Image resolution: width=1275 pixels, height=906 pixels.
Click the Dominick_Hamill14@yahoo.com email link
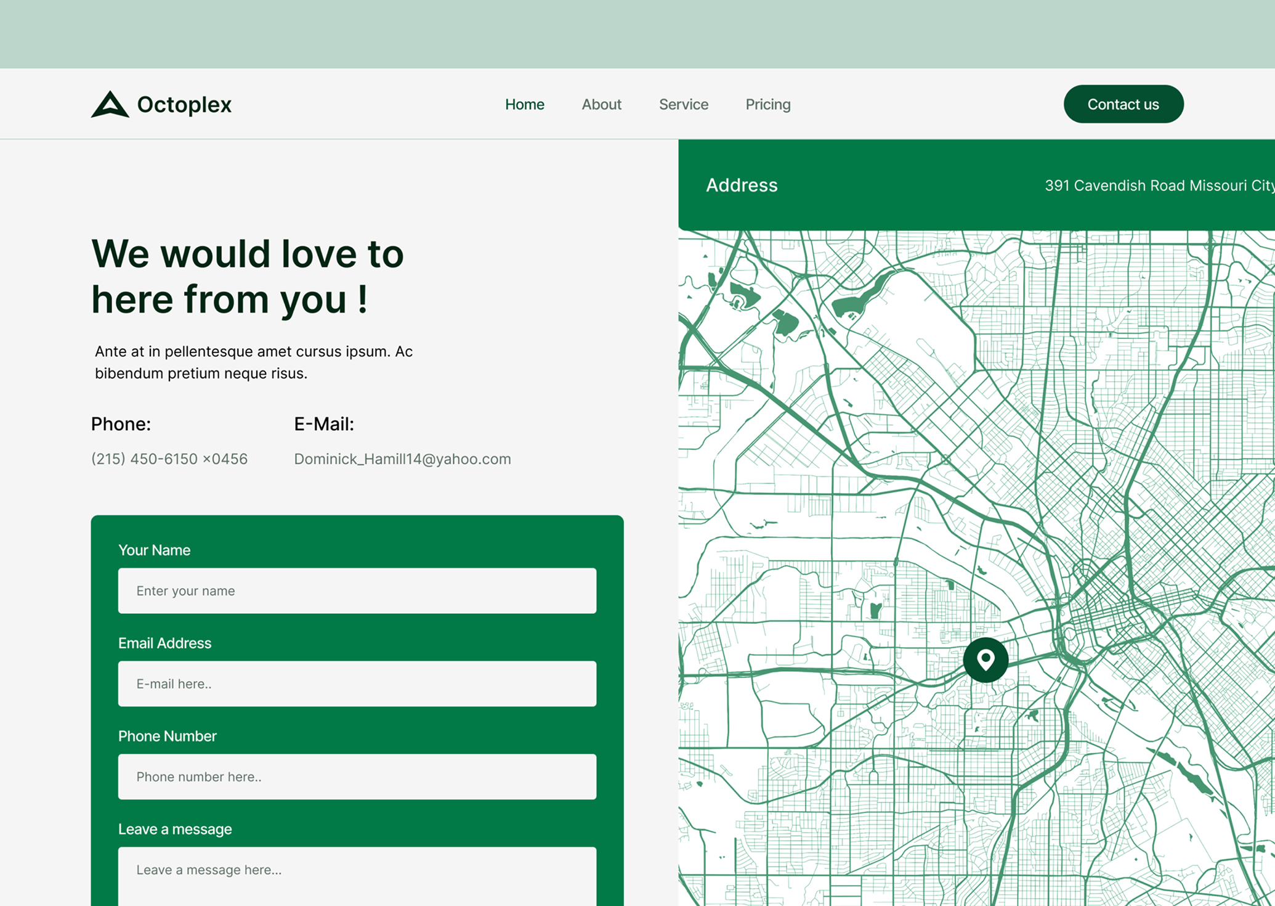[402, 459]
